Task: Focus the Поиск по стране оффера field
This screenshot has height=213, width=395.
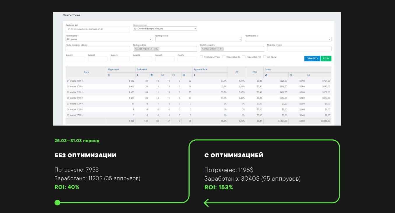Action: 98,49
